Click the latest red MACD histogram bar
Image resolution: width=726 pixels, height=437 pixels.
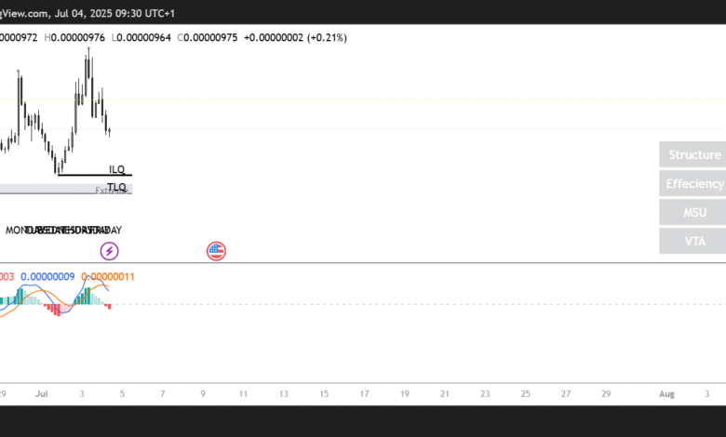point(109,306)
